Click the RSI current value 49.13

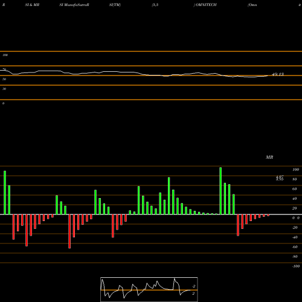[x=278, y=74]
